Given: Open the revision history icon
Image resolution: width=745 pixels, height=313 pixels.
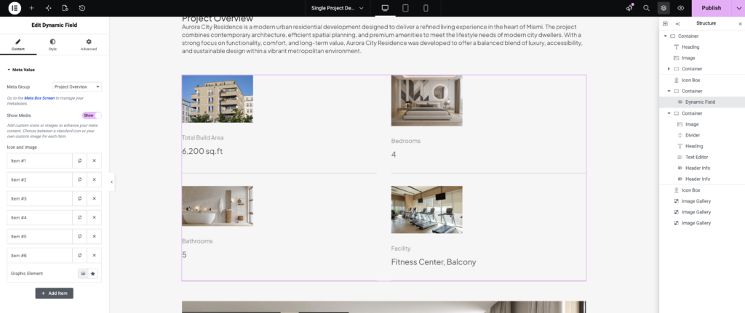Looking at the screenshot, I should (82, 8).
